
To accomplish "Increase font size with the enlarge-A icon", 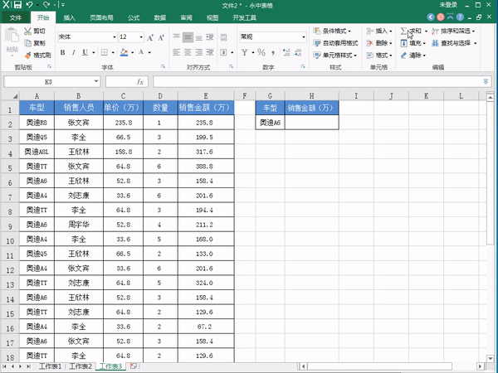I will point(150,38).
